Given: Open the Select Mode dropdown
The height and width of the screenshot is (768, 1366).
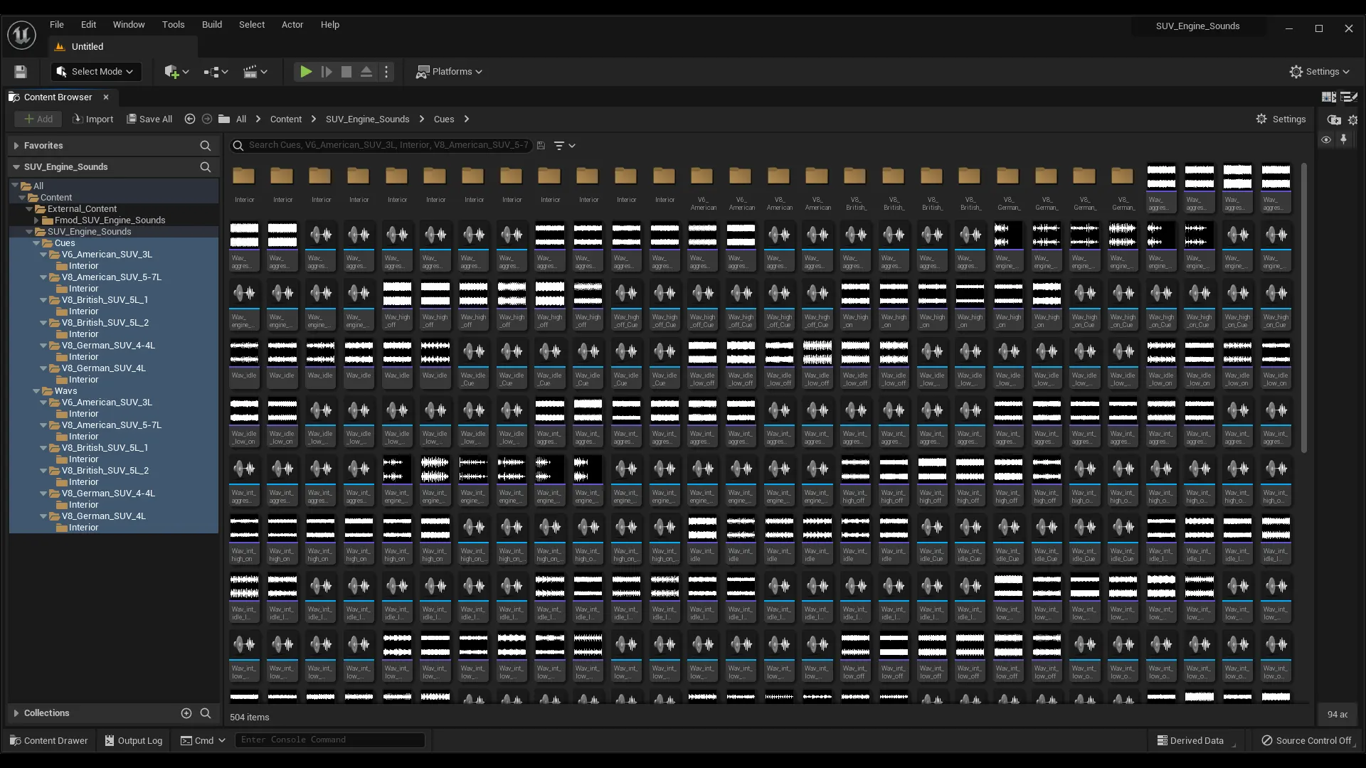Looking at the screenshot, I should 96,72.
